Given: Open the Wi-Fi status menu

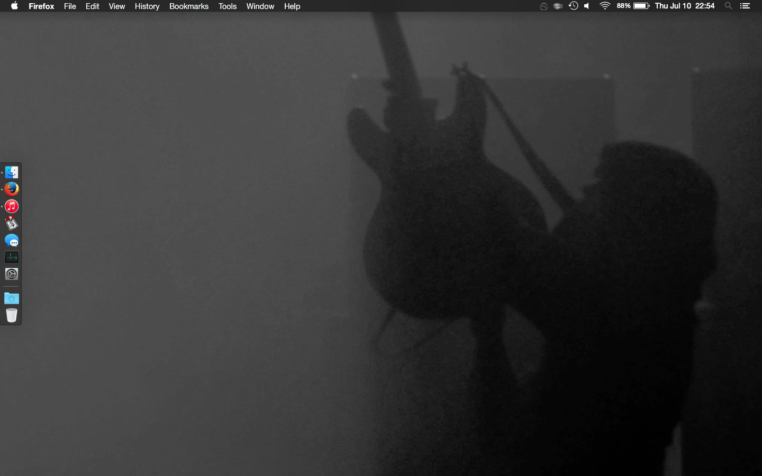Looking at the screenshot, I should (x=605, y=6).
